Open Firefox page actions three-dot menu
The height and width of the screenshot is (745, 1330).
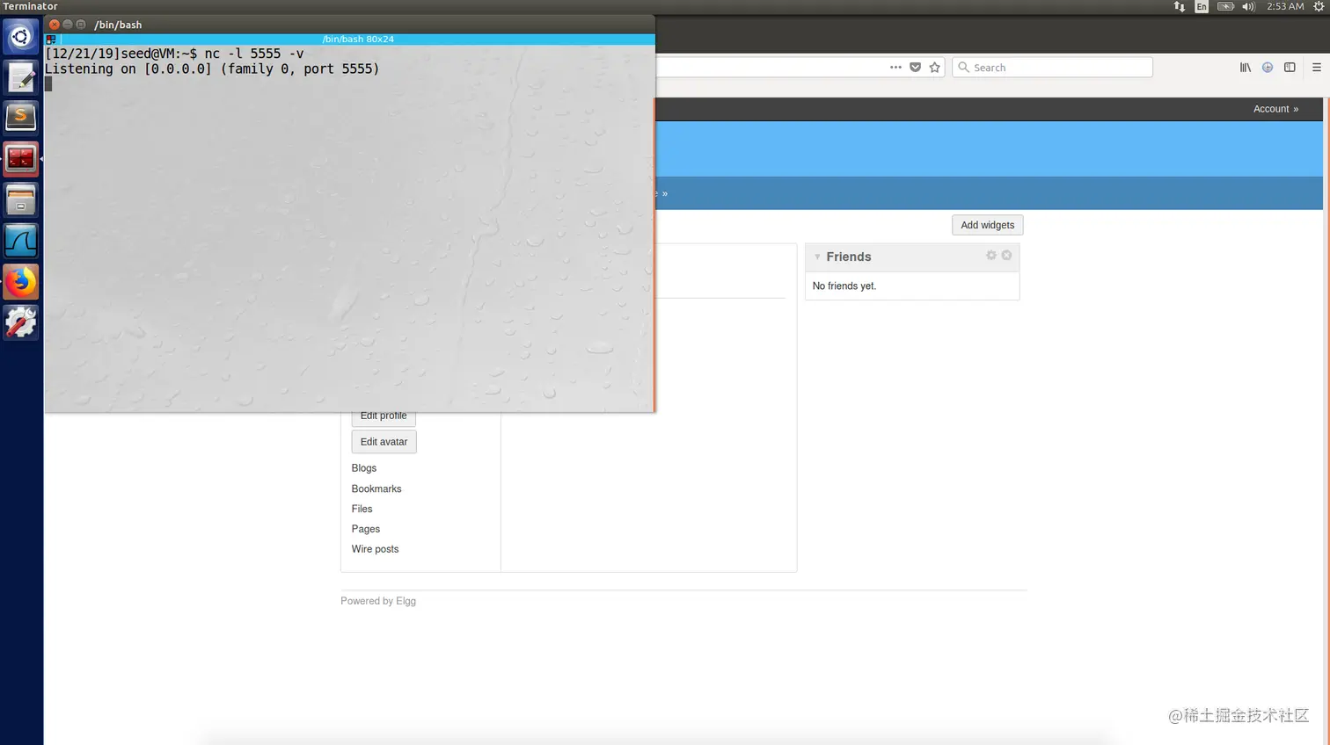895,67
